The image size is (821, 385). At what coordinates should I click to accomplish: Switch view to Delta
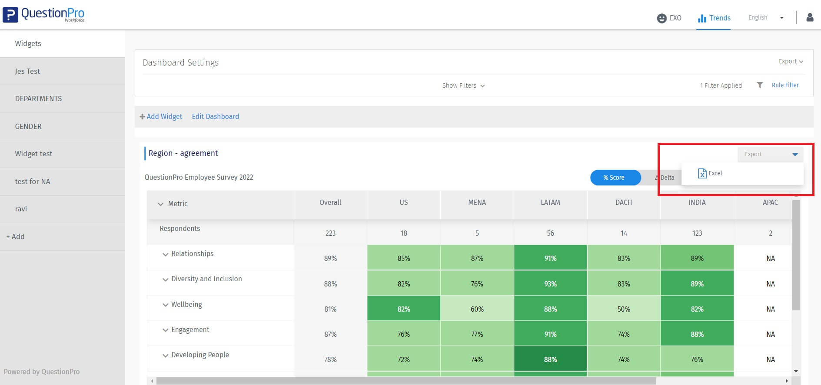[x=664, y=178]
